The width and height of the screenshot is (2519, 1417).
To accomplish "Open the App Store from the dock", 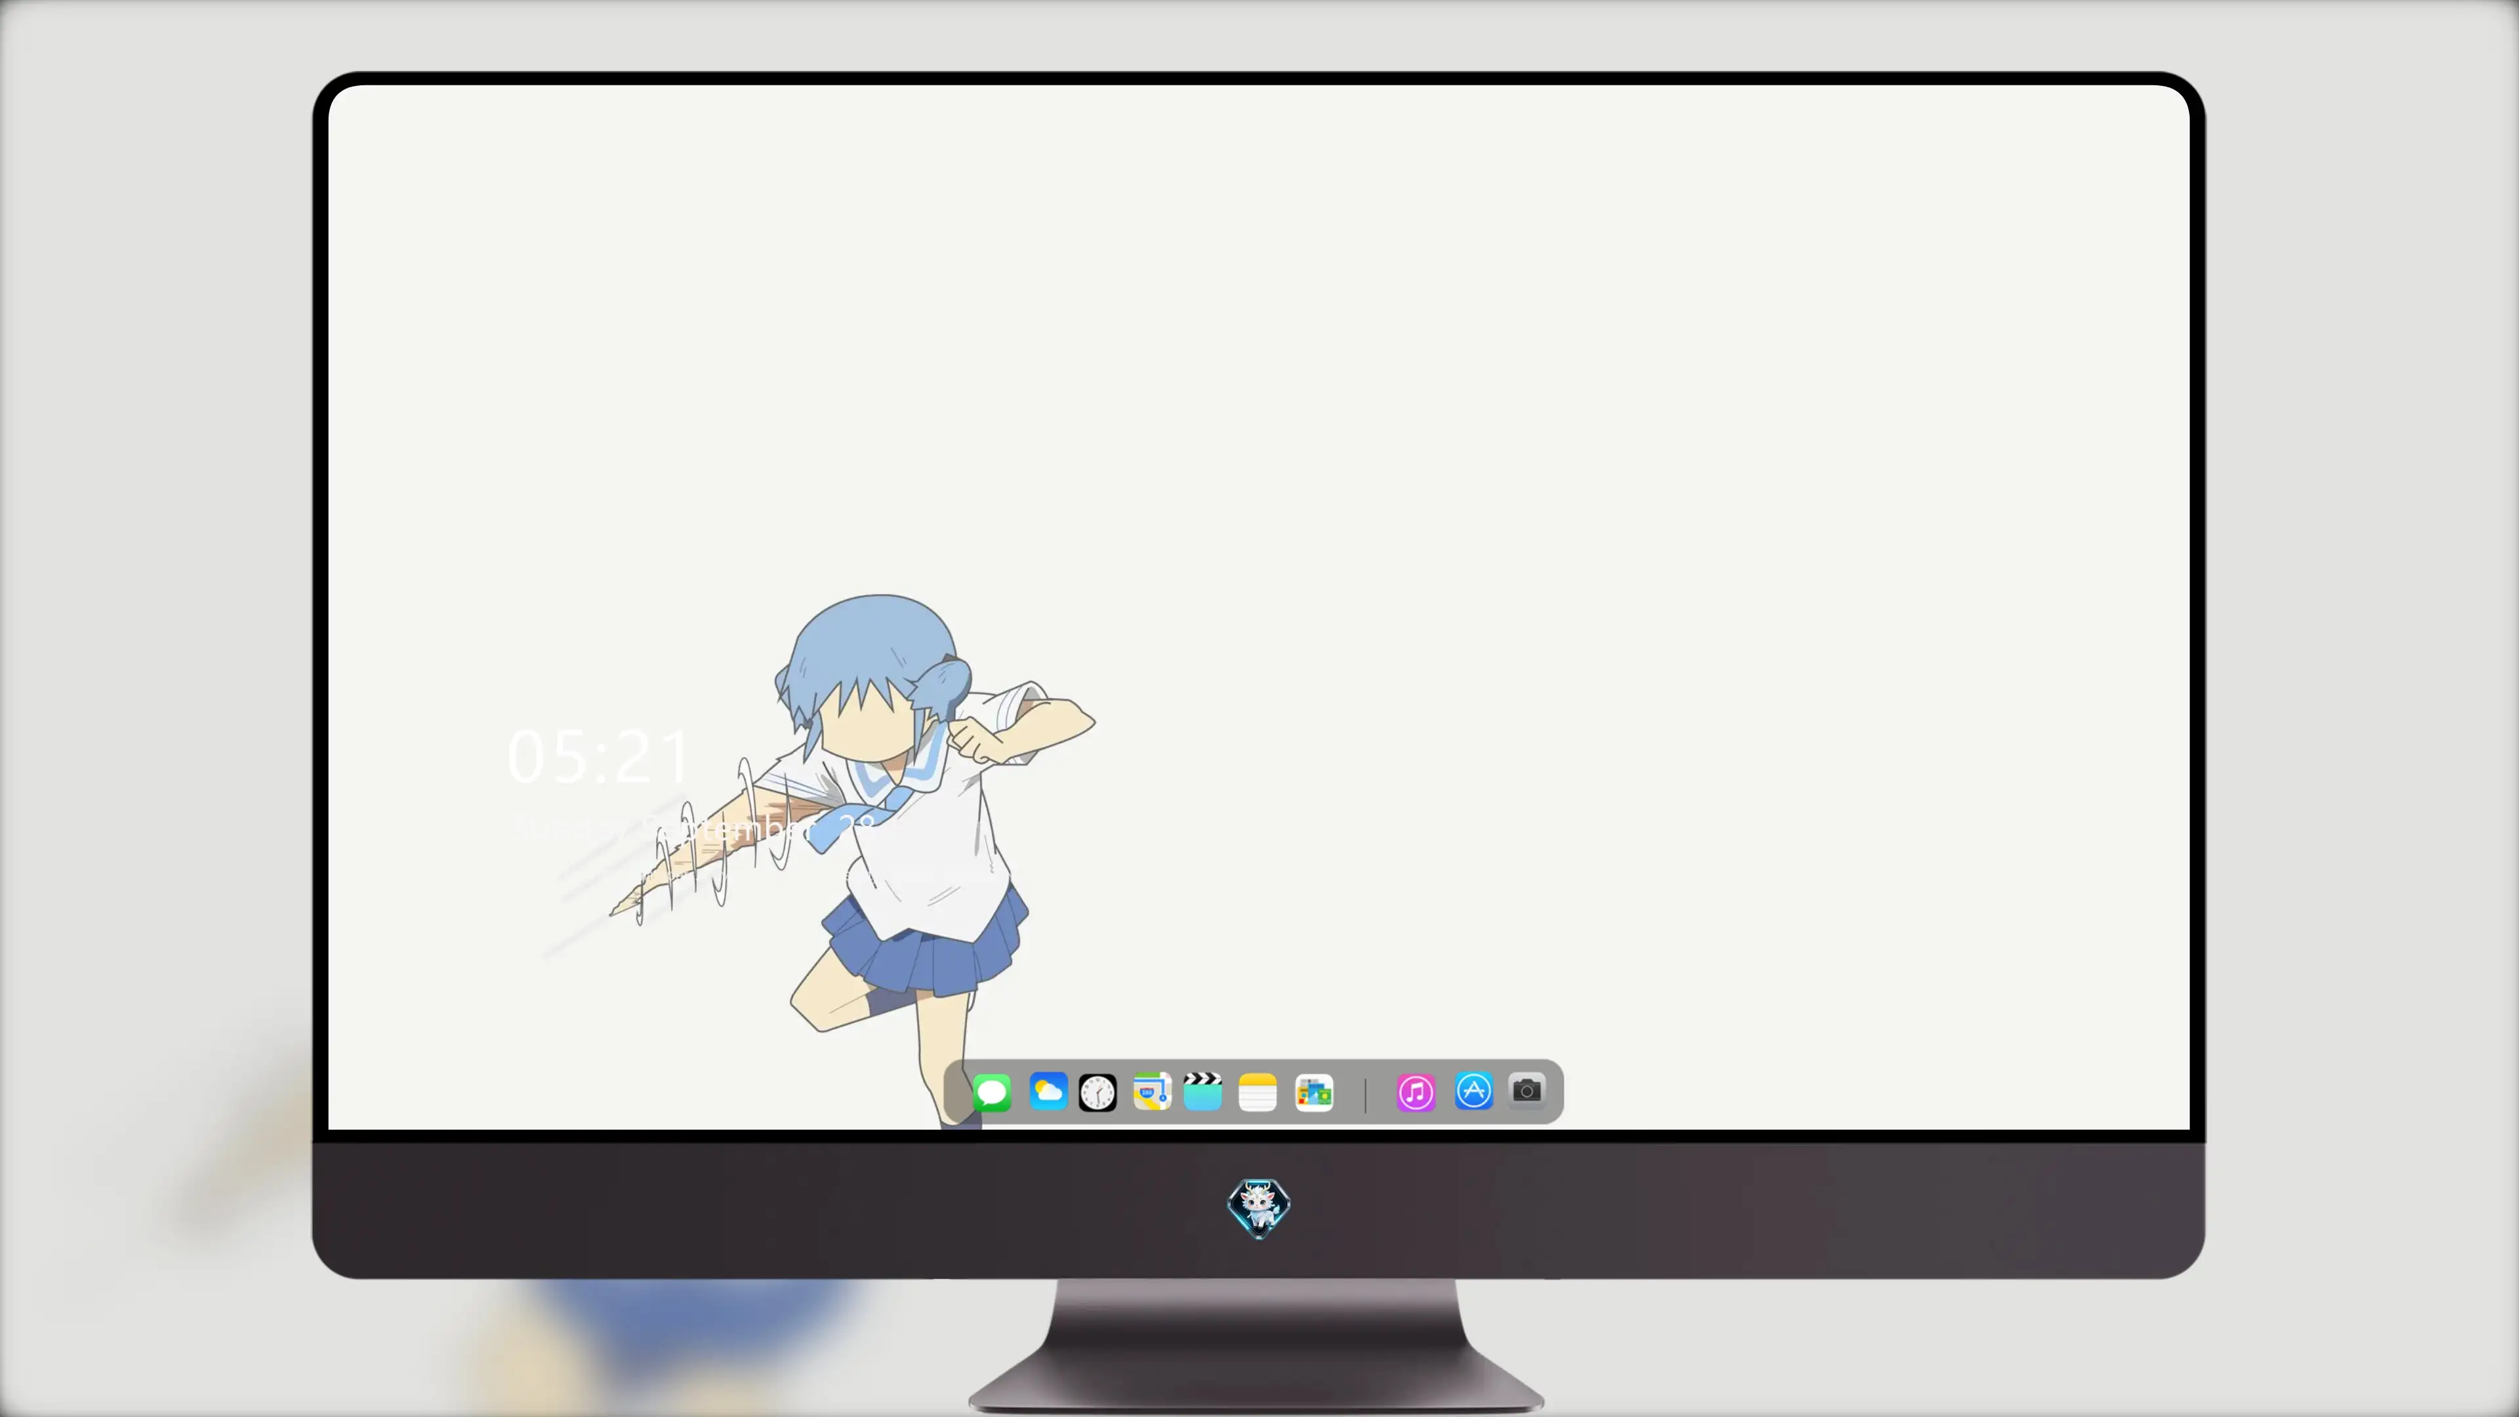I will [x=1473, y=1092].
